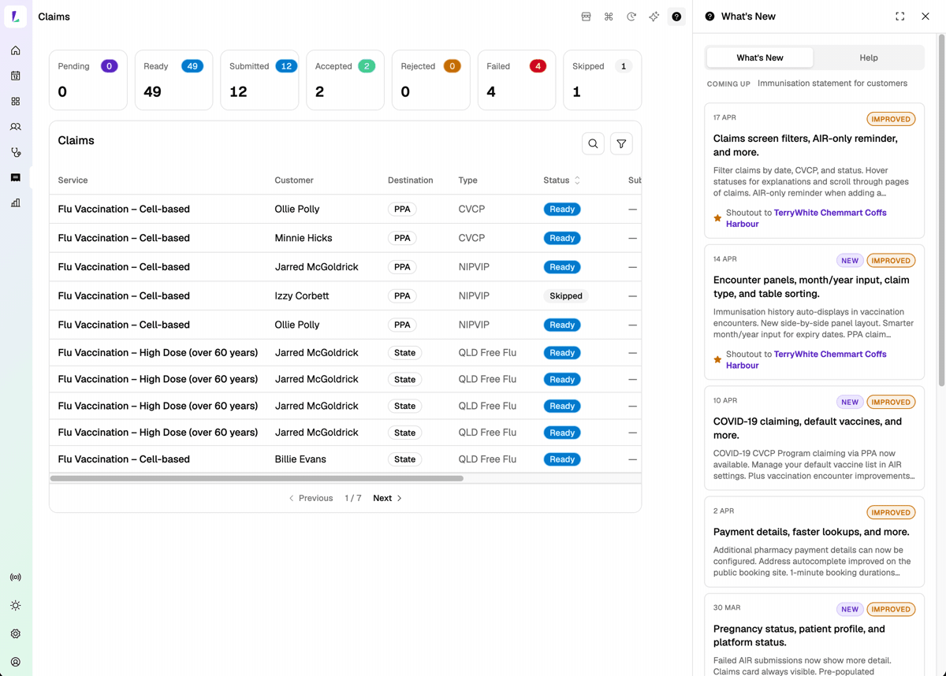Click State badge in Billie Evans row
946x676 pixels.
(x=404, y=459)
